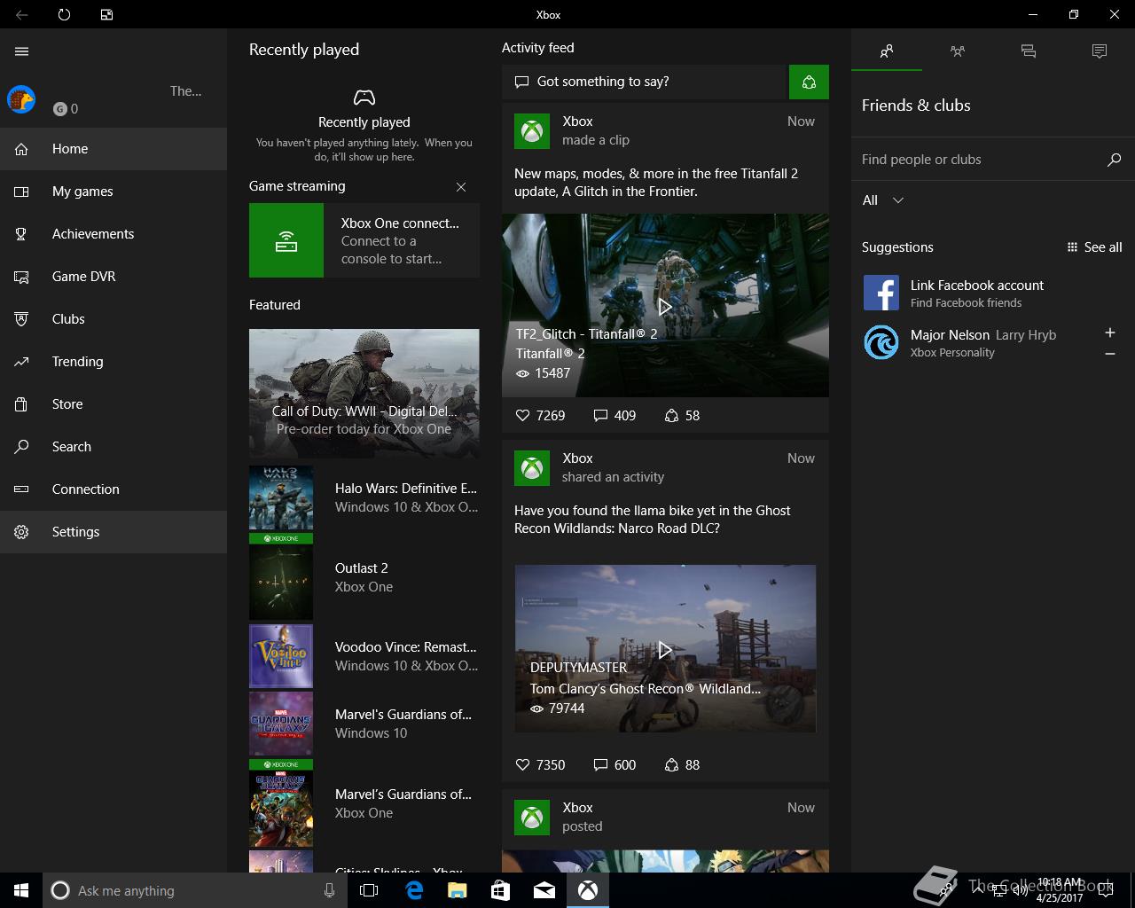Viewport: 1135px width, 908px height.
Task: Click the back arrow in title bar
Action: (x=21, y=14)
